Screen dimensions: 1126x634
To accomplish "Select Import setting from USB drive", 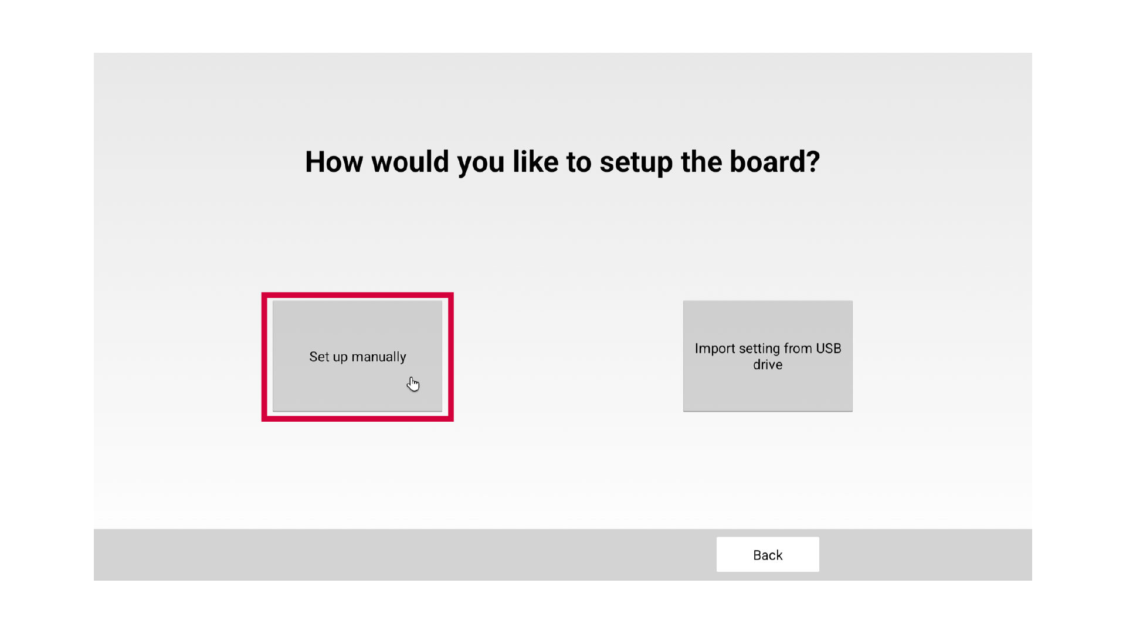I will [767, 356].
